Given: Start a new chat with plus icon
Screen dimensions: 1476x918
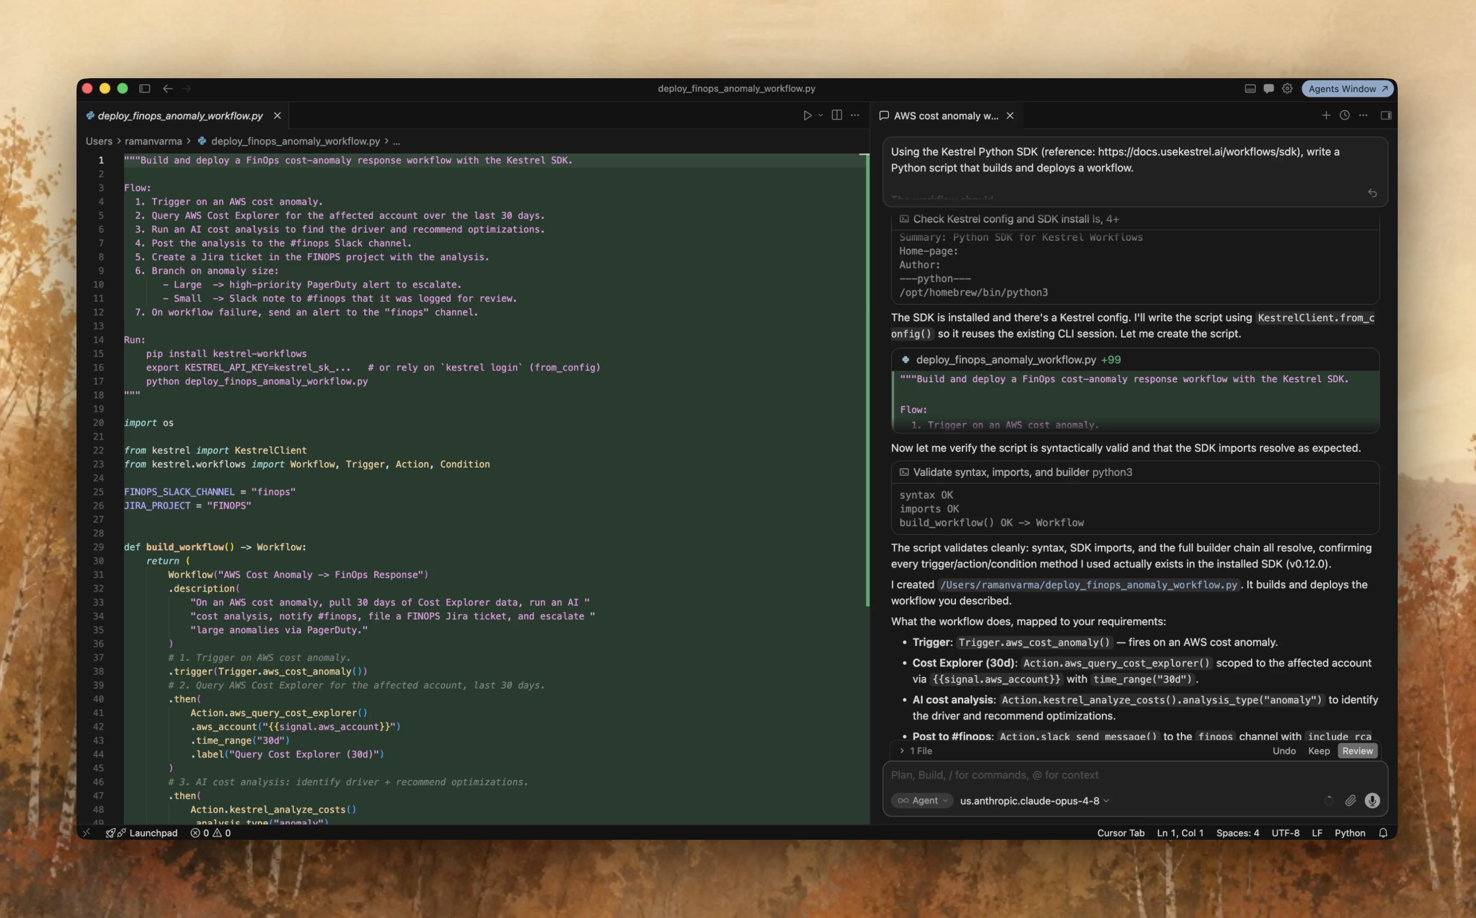Looking at the screenshot, I should pos(1326,115).
